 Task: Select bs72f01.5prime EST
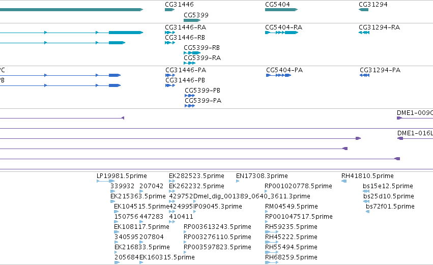tap(390, 207)
